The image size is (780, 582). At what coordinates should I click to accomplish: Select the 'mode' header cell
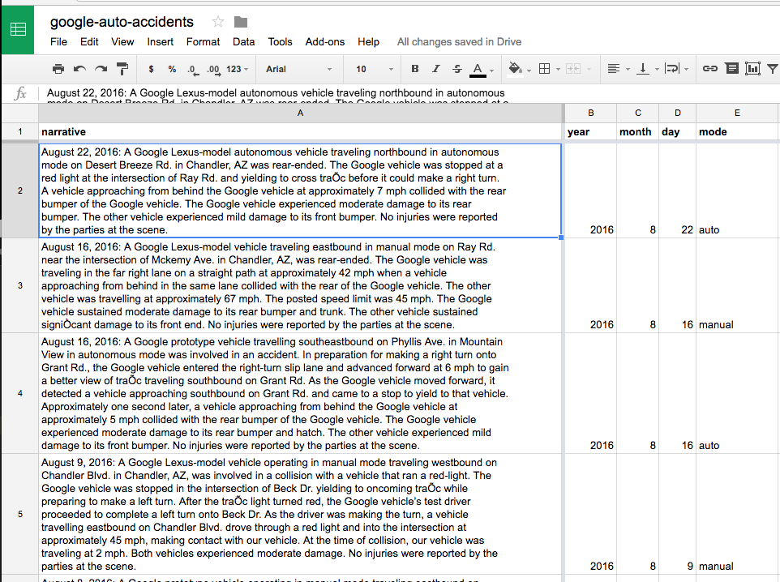pyautogui.click(x=737, y=132)
